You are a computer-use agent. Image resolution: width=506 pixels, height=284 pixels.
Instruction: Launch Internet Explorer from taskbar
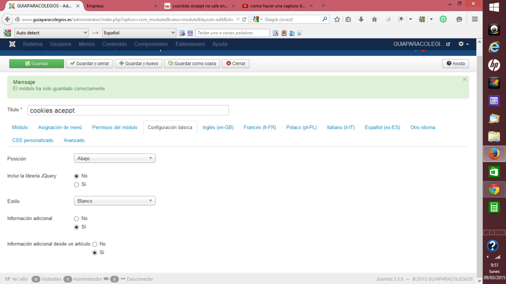click(x=494, y=47)
